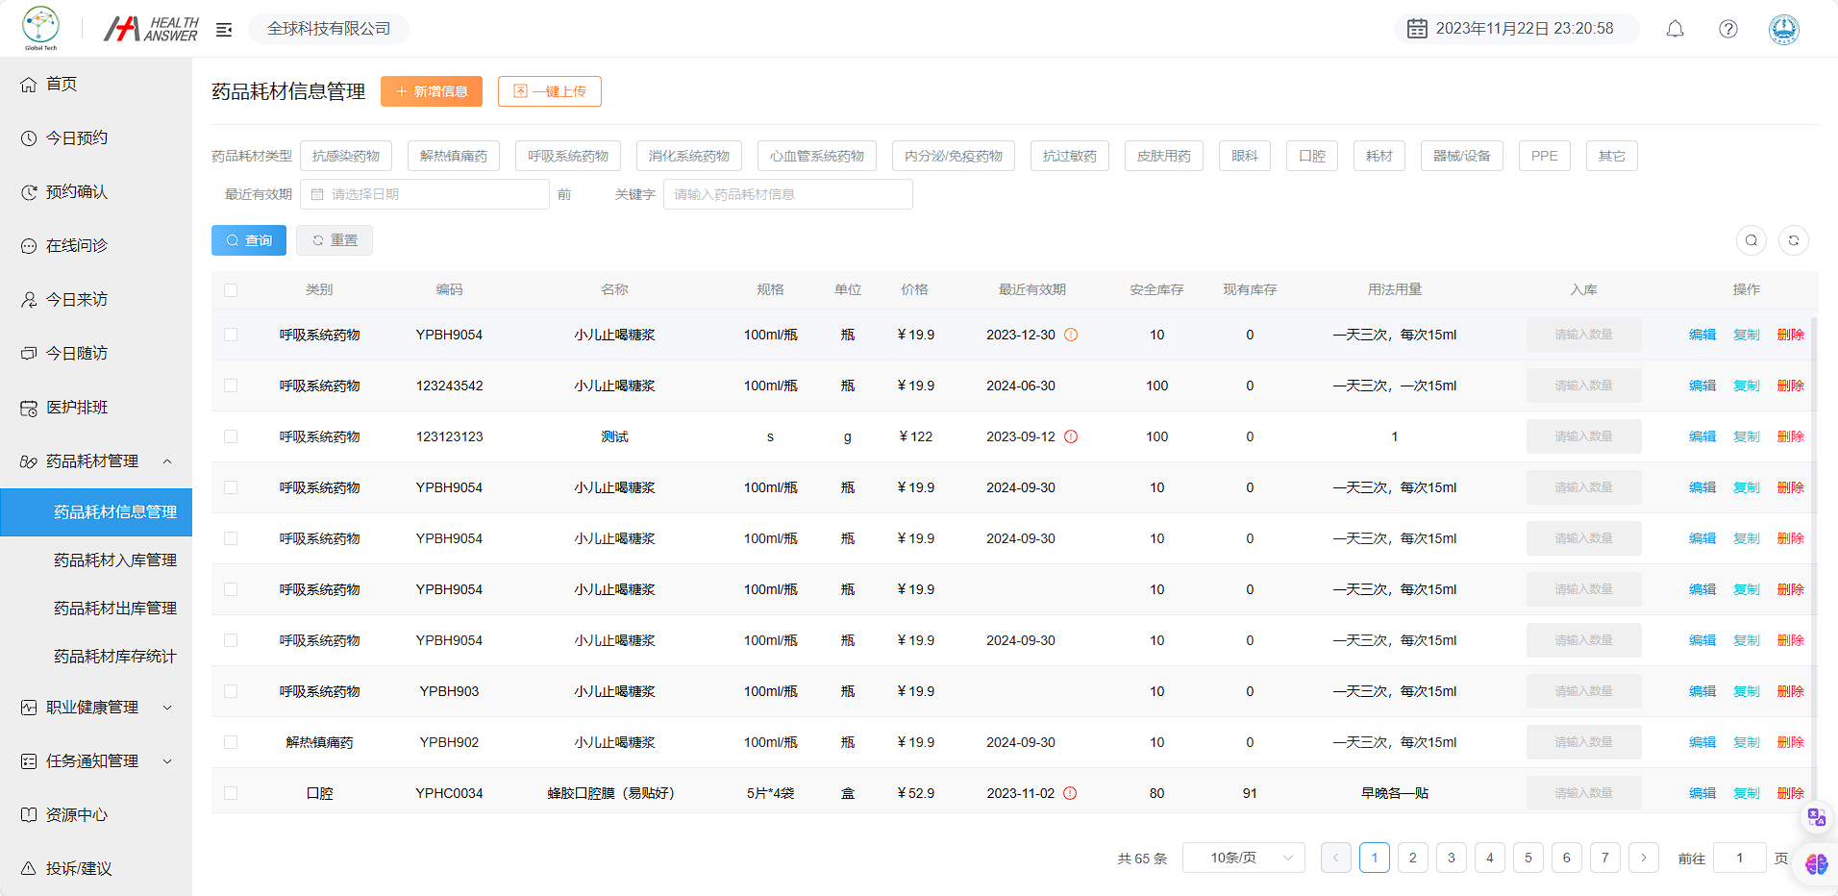Click expiry warning icon for 2023-11-02
The height and width of the screenshot is (896, 1838).
(1070, 793)
